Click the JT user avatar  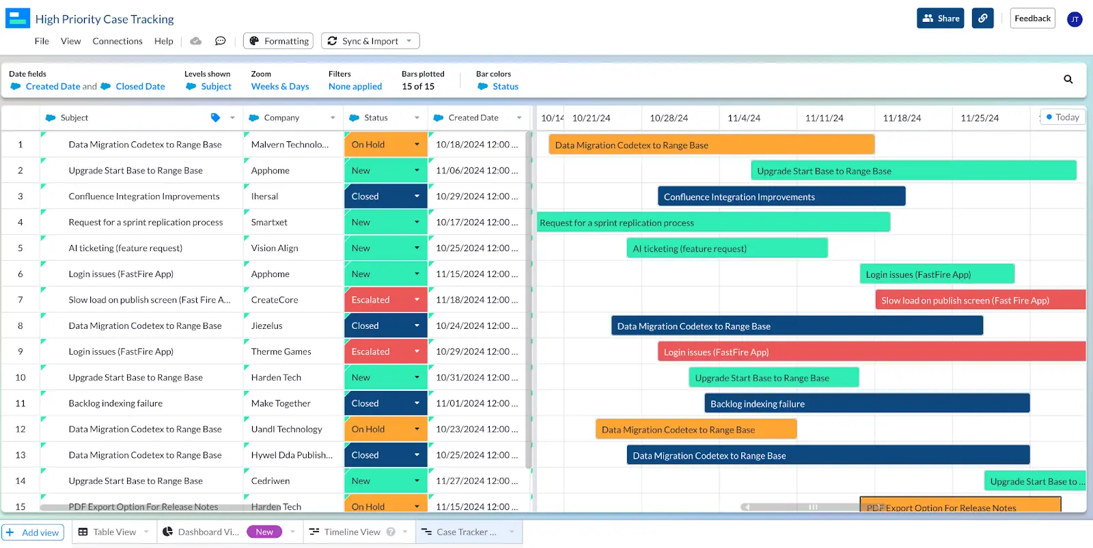pyautogui.click(x=1075, y=19)
